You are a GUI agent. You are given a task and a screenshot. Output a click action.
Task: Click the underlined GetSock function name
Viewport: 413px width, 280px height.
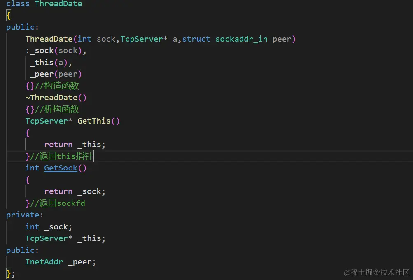61,168
